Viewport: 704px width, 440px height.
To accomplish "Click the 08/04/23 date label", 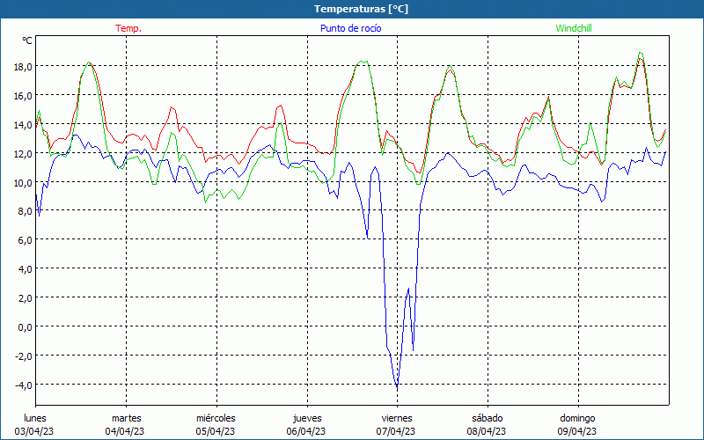I will (487, 431).
